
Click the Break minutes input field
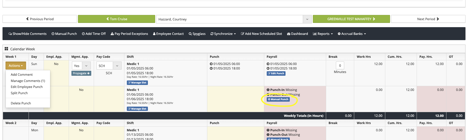(x=340, y=66)
